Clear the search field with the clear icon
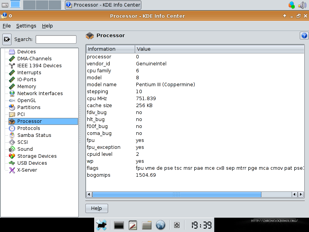Screen dimensions: 309x232 click(x=7, y=39)
